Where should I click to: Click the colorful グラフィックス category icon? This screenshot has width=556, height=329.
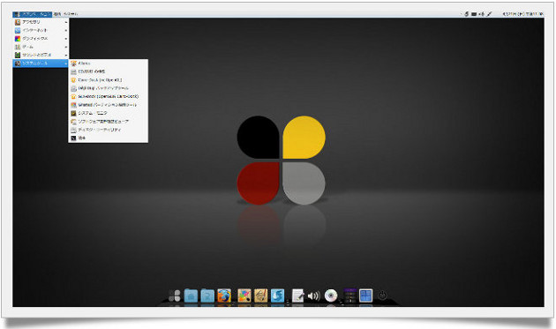pyautogui.click(x=18, y=38)
